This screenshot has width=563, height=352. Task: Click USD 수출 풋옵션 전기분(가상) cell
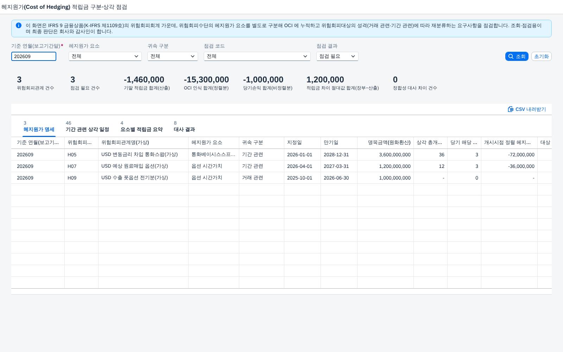tap(144, 178)
